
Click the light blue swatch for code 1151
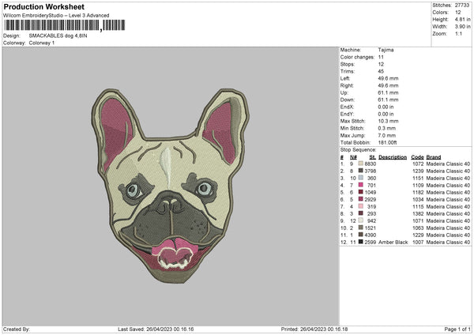361,178
